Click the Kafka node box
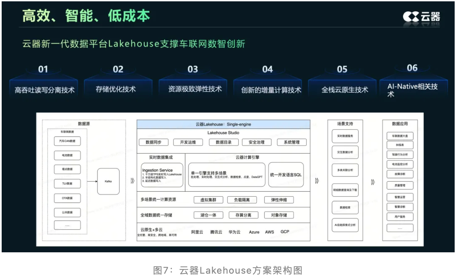This screenshot has height=277, width=457. [x=108, y=181]
